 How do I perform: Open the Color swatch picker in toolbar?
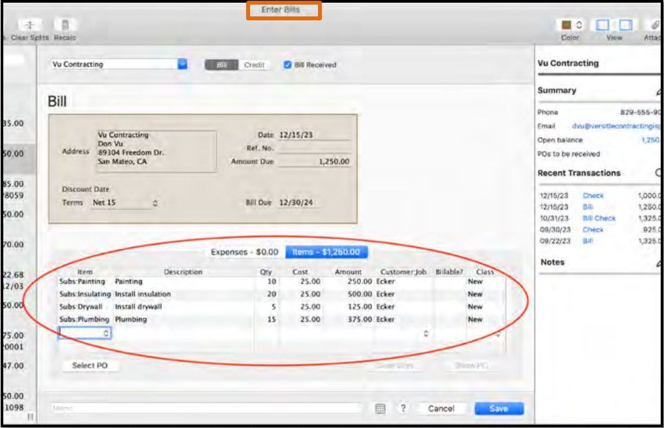click(566, 25)
